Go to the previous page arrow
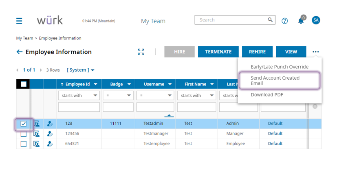The height and width of the screenshot is (170, 337). (x=17, y=70)
